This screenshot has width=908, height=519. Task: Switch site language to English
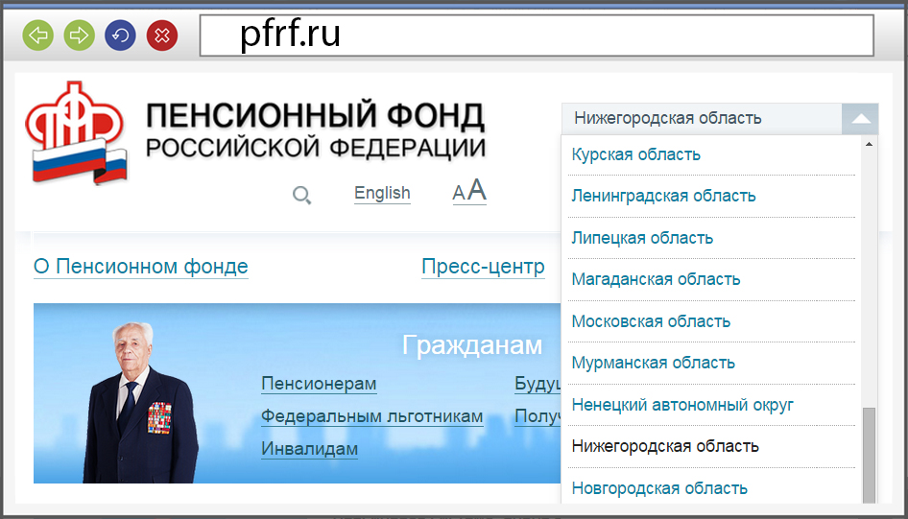(382, 193)
